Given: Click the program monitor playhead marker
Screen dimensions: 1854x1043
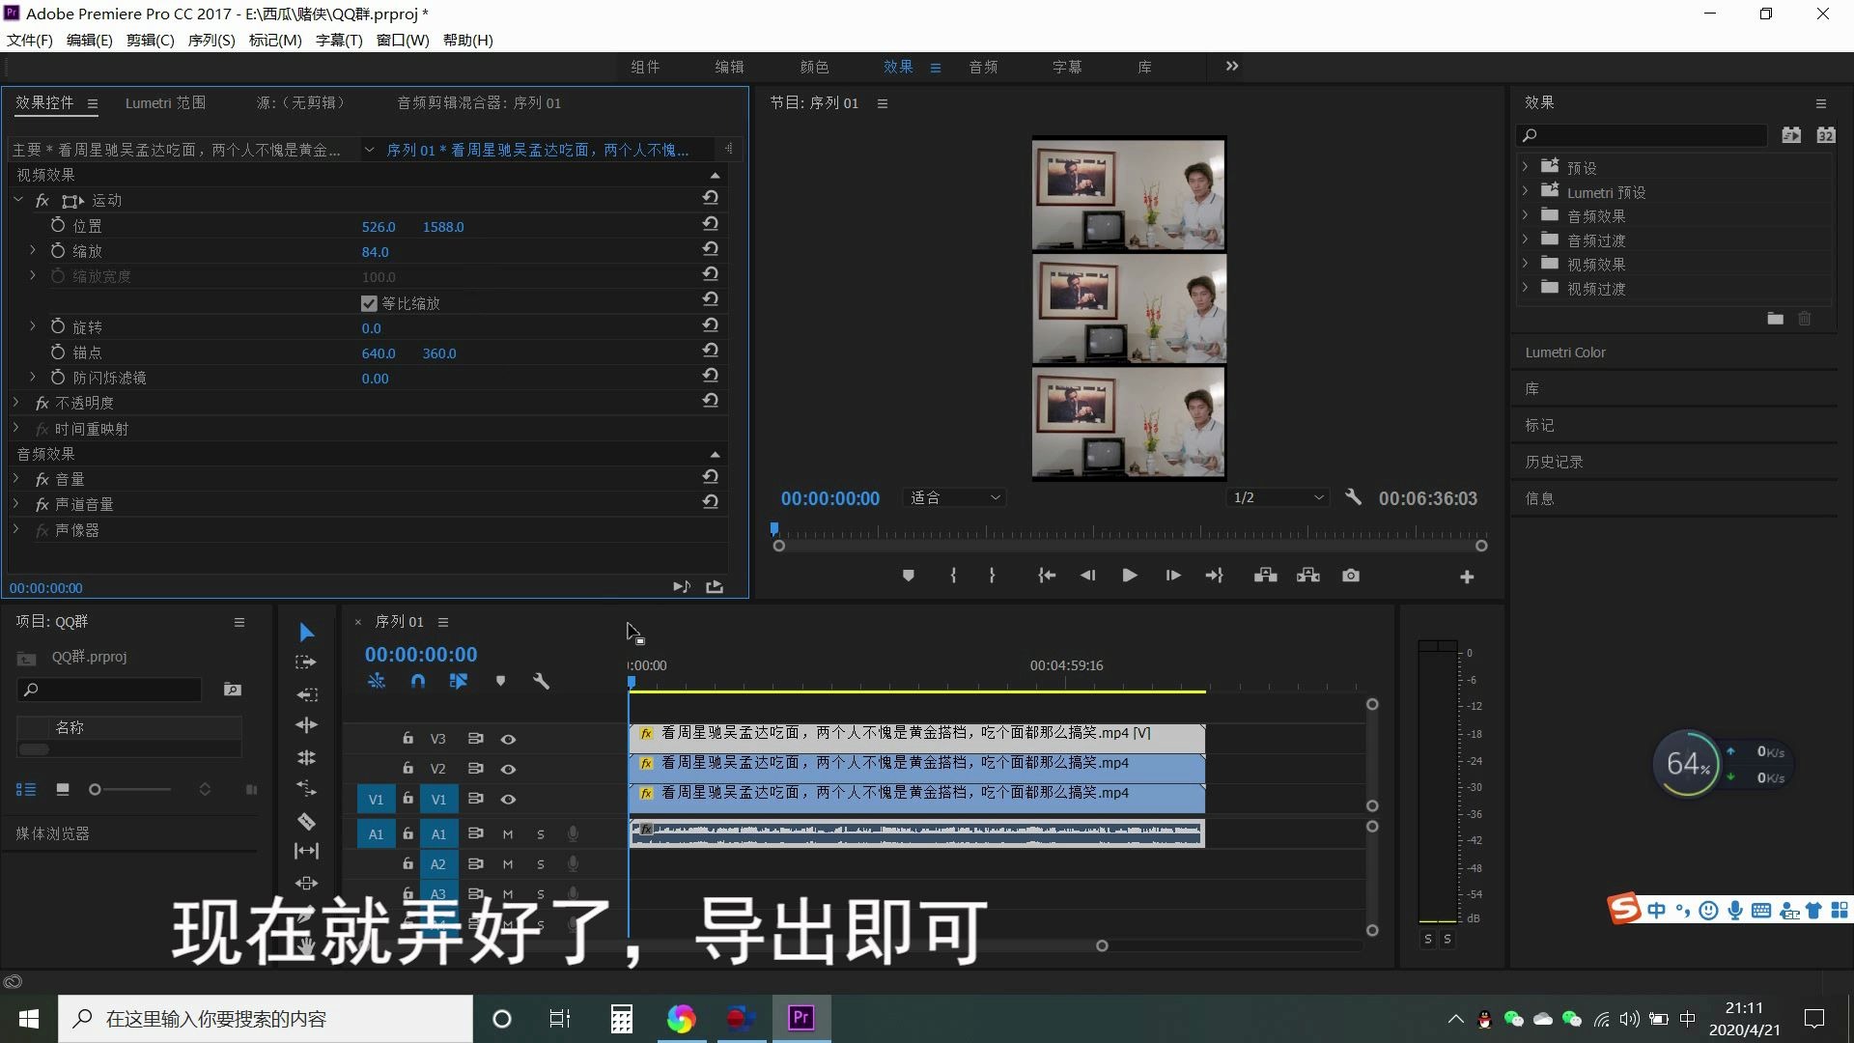Looking at the screenshot, I should point(773,528).
